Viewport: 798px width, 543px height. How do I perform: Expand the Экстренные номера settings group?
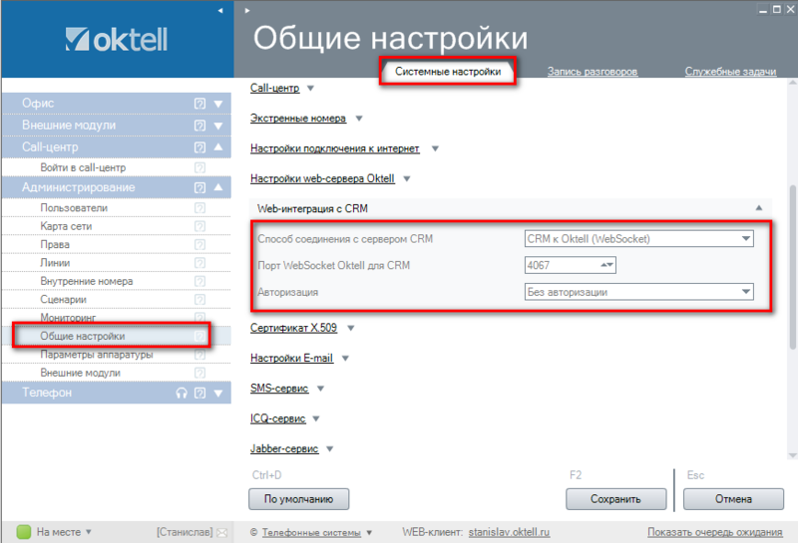[x=359, y=119]
